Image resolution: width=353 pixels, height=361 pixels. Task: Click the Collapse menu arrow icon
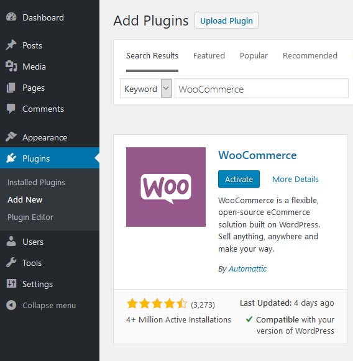coord(11,305)
